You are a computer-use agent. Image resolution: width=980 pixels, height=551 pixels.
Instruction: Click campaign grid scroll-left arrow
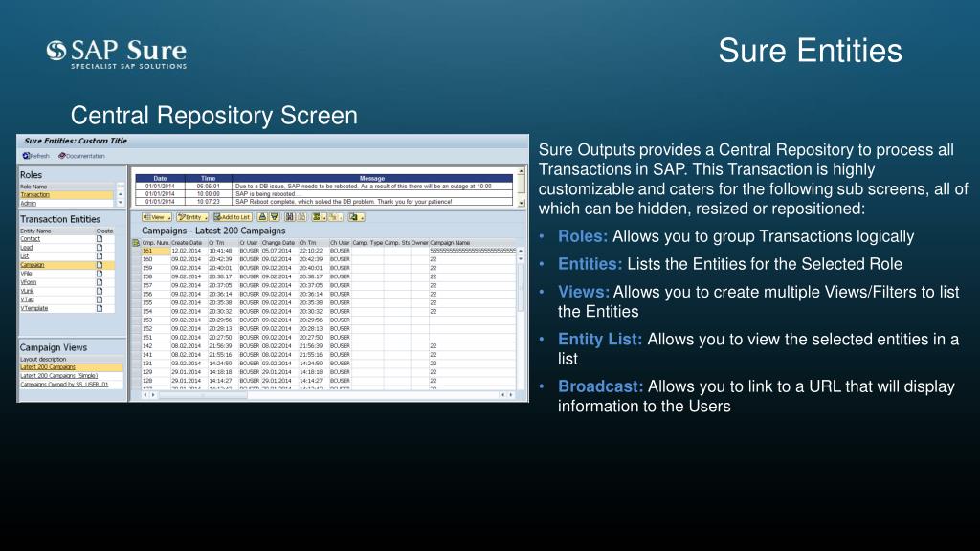[145, 395]
